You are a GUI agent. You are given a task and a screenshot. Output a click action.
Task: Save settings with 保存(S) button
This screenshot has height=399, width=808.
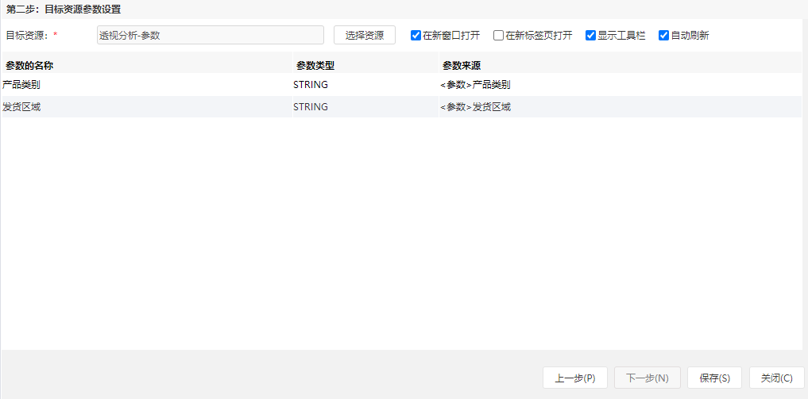[x=715, y=378]
